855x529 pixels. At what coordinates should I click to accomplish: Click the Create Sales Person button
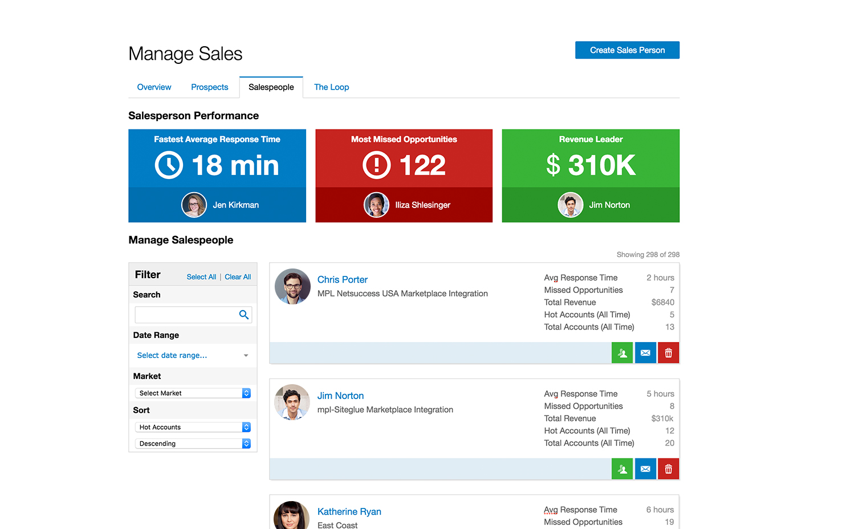point(627,50)
